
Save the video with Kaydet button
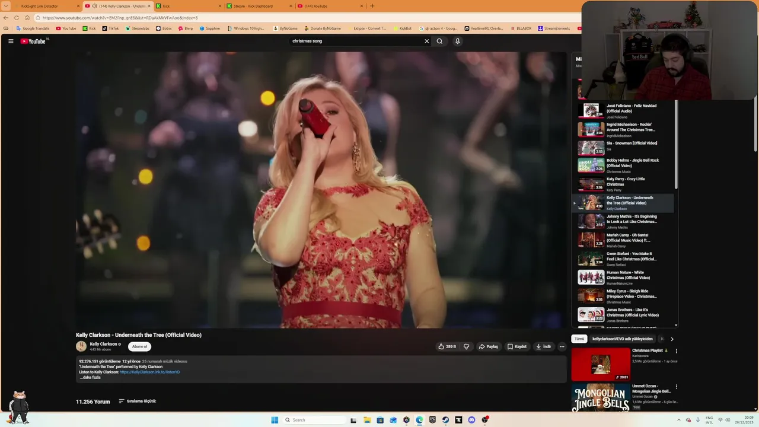pyautogui.click(x=517, y=346)
